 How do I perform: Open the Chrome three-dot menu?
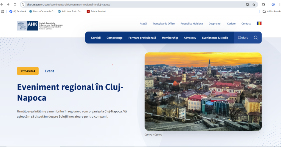tap(280, 4)
